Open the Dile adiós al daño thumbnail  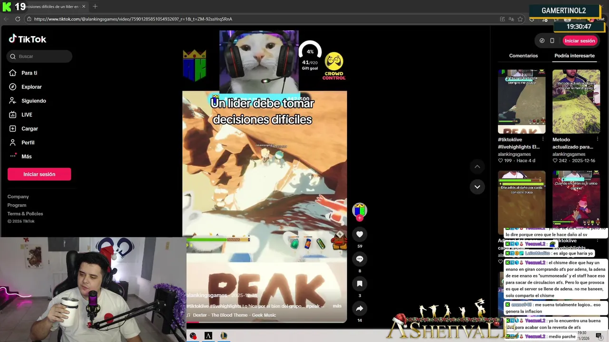[521, 199]
